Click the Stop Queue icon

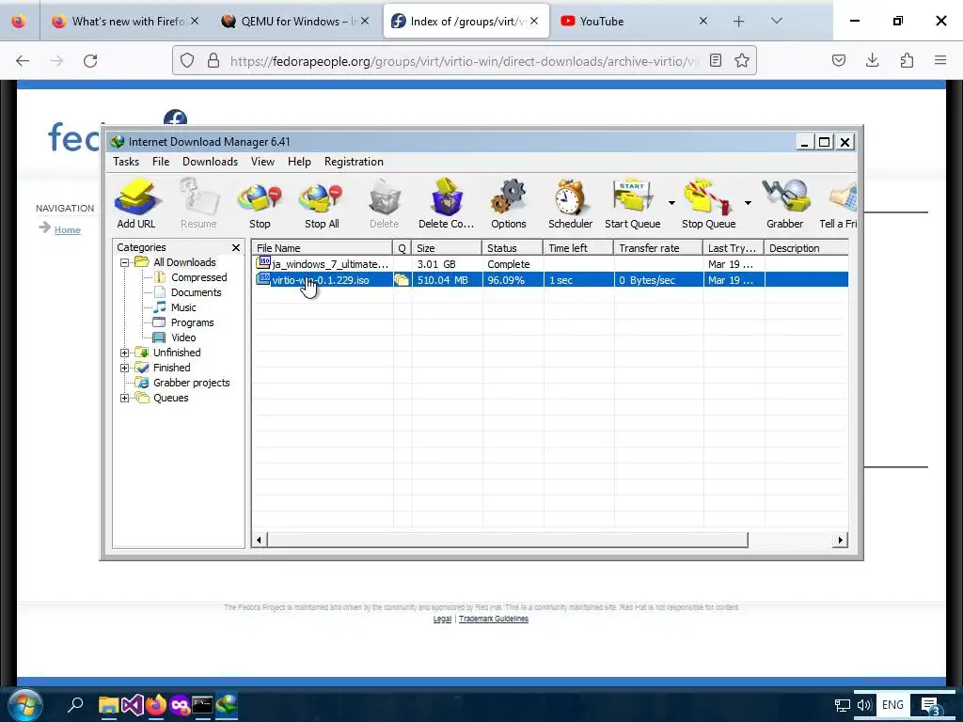(709, 204)
